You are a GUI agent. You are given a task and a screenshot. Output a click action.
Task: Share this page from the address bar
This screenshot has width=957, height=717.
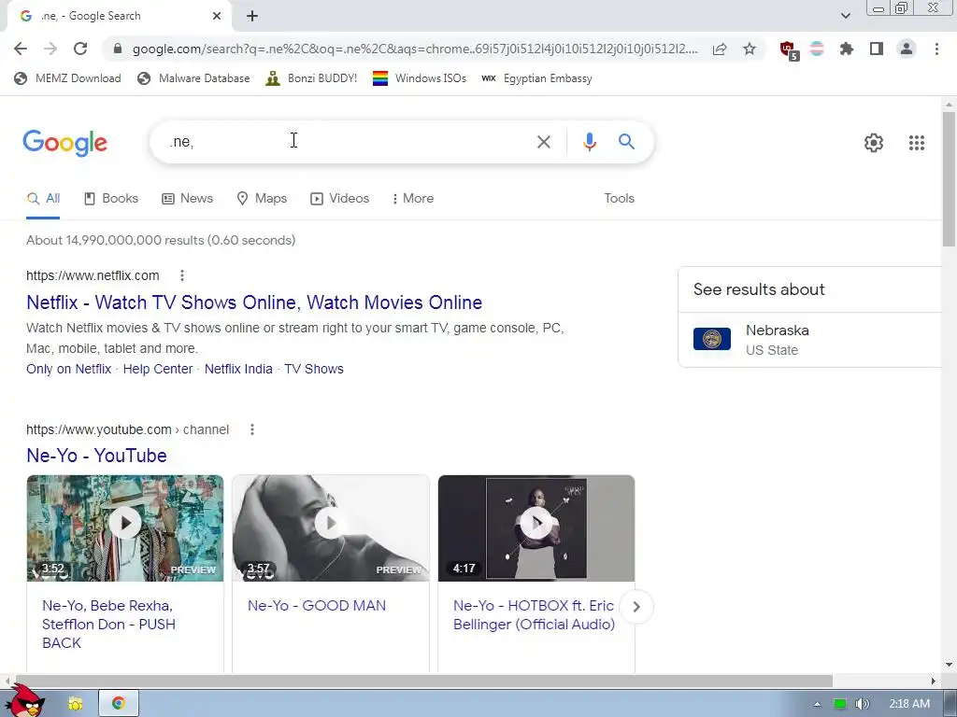[x=720, y=49]
